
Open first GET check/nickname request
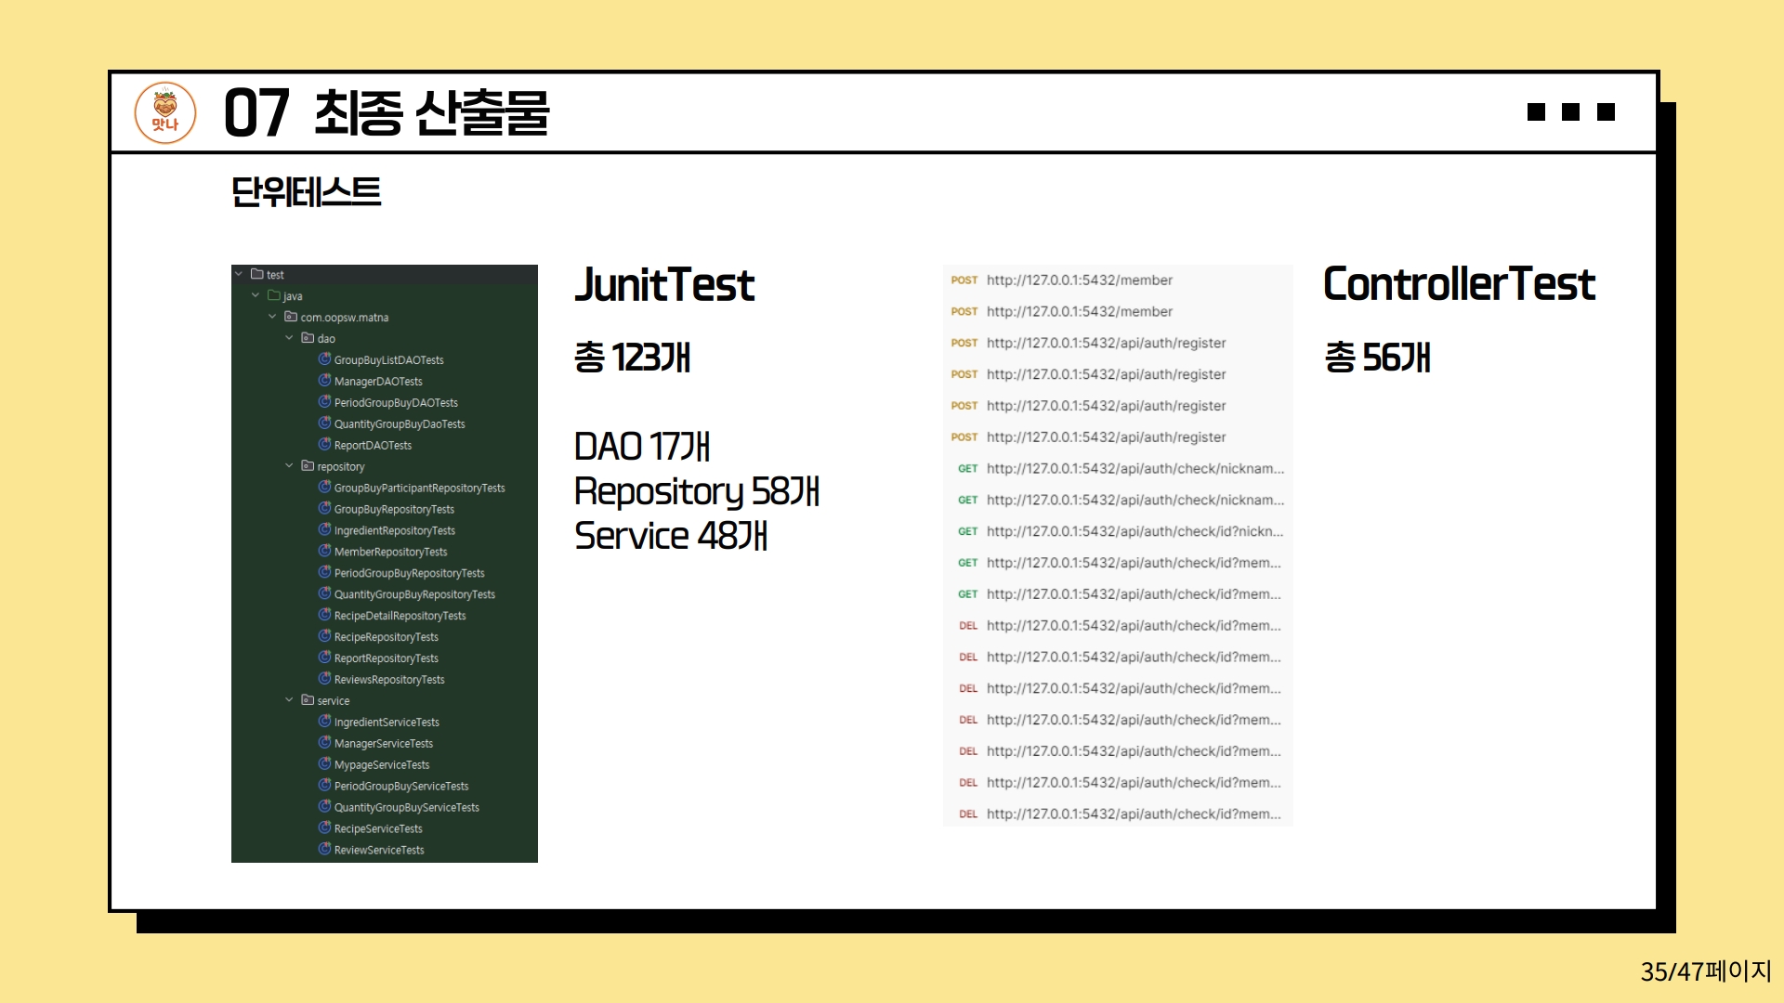(1134, 468)
